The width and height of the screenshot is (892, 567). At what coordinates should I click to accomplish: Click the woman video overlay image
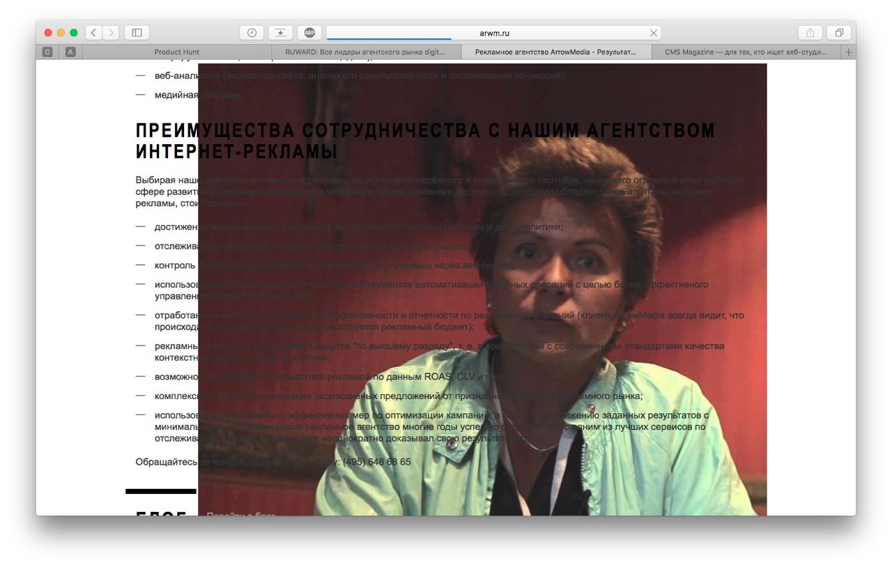482,289
